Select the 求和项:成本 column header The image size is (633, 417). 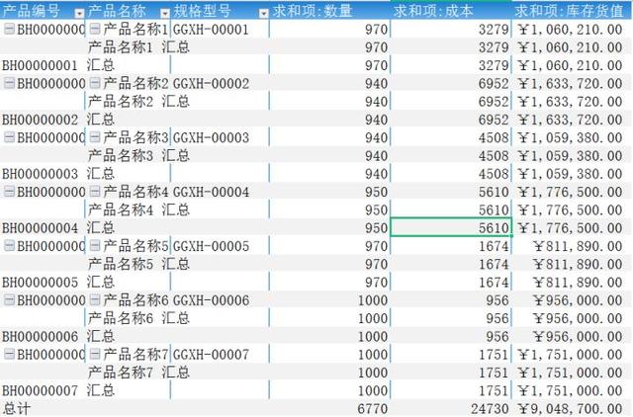click(451, 11)
